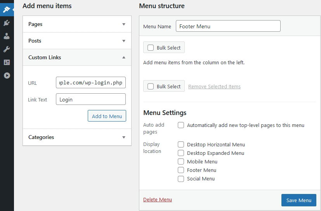Open the Users sidebar icon
Viewport: 321px width, 211px height.
7,36
